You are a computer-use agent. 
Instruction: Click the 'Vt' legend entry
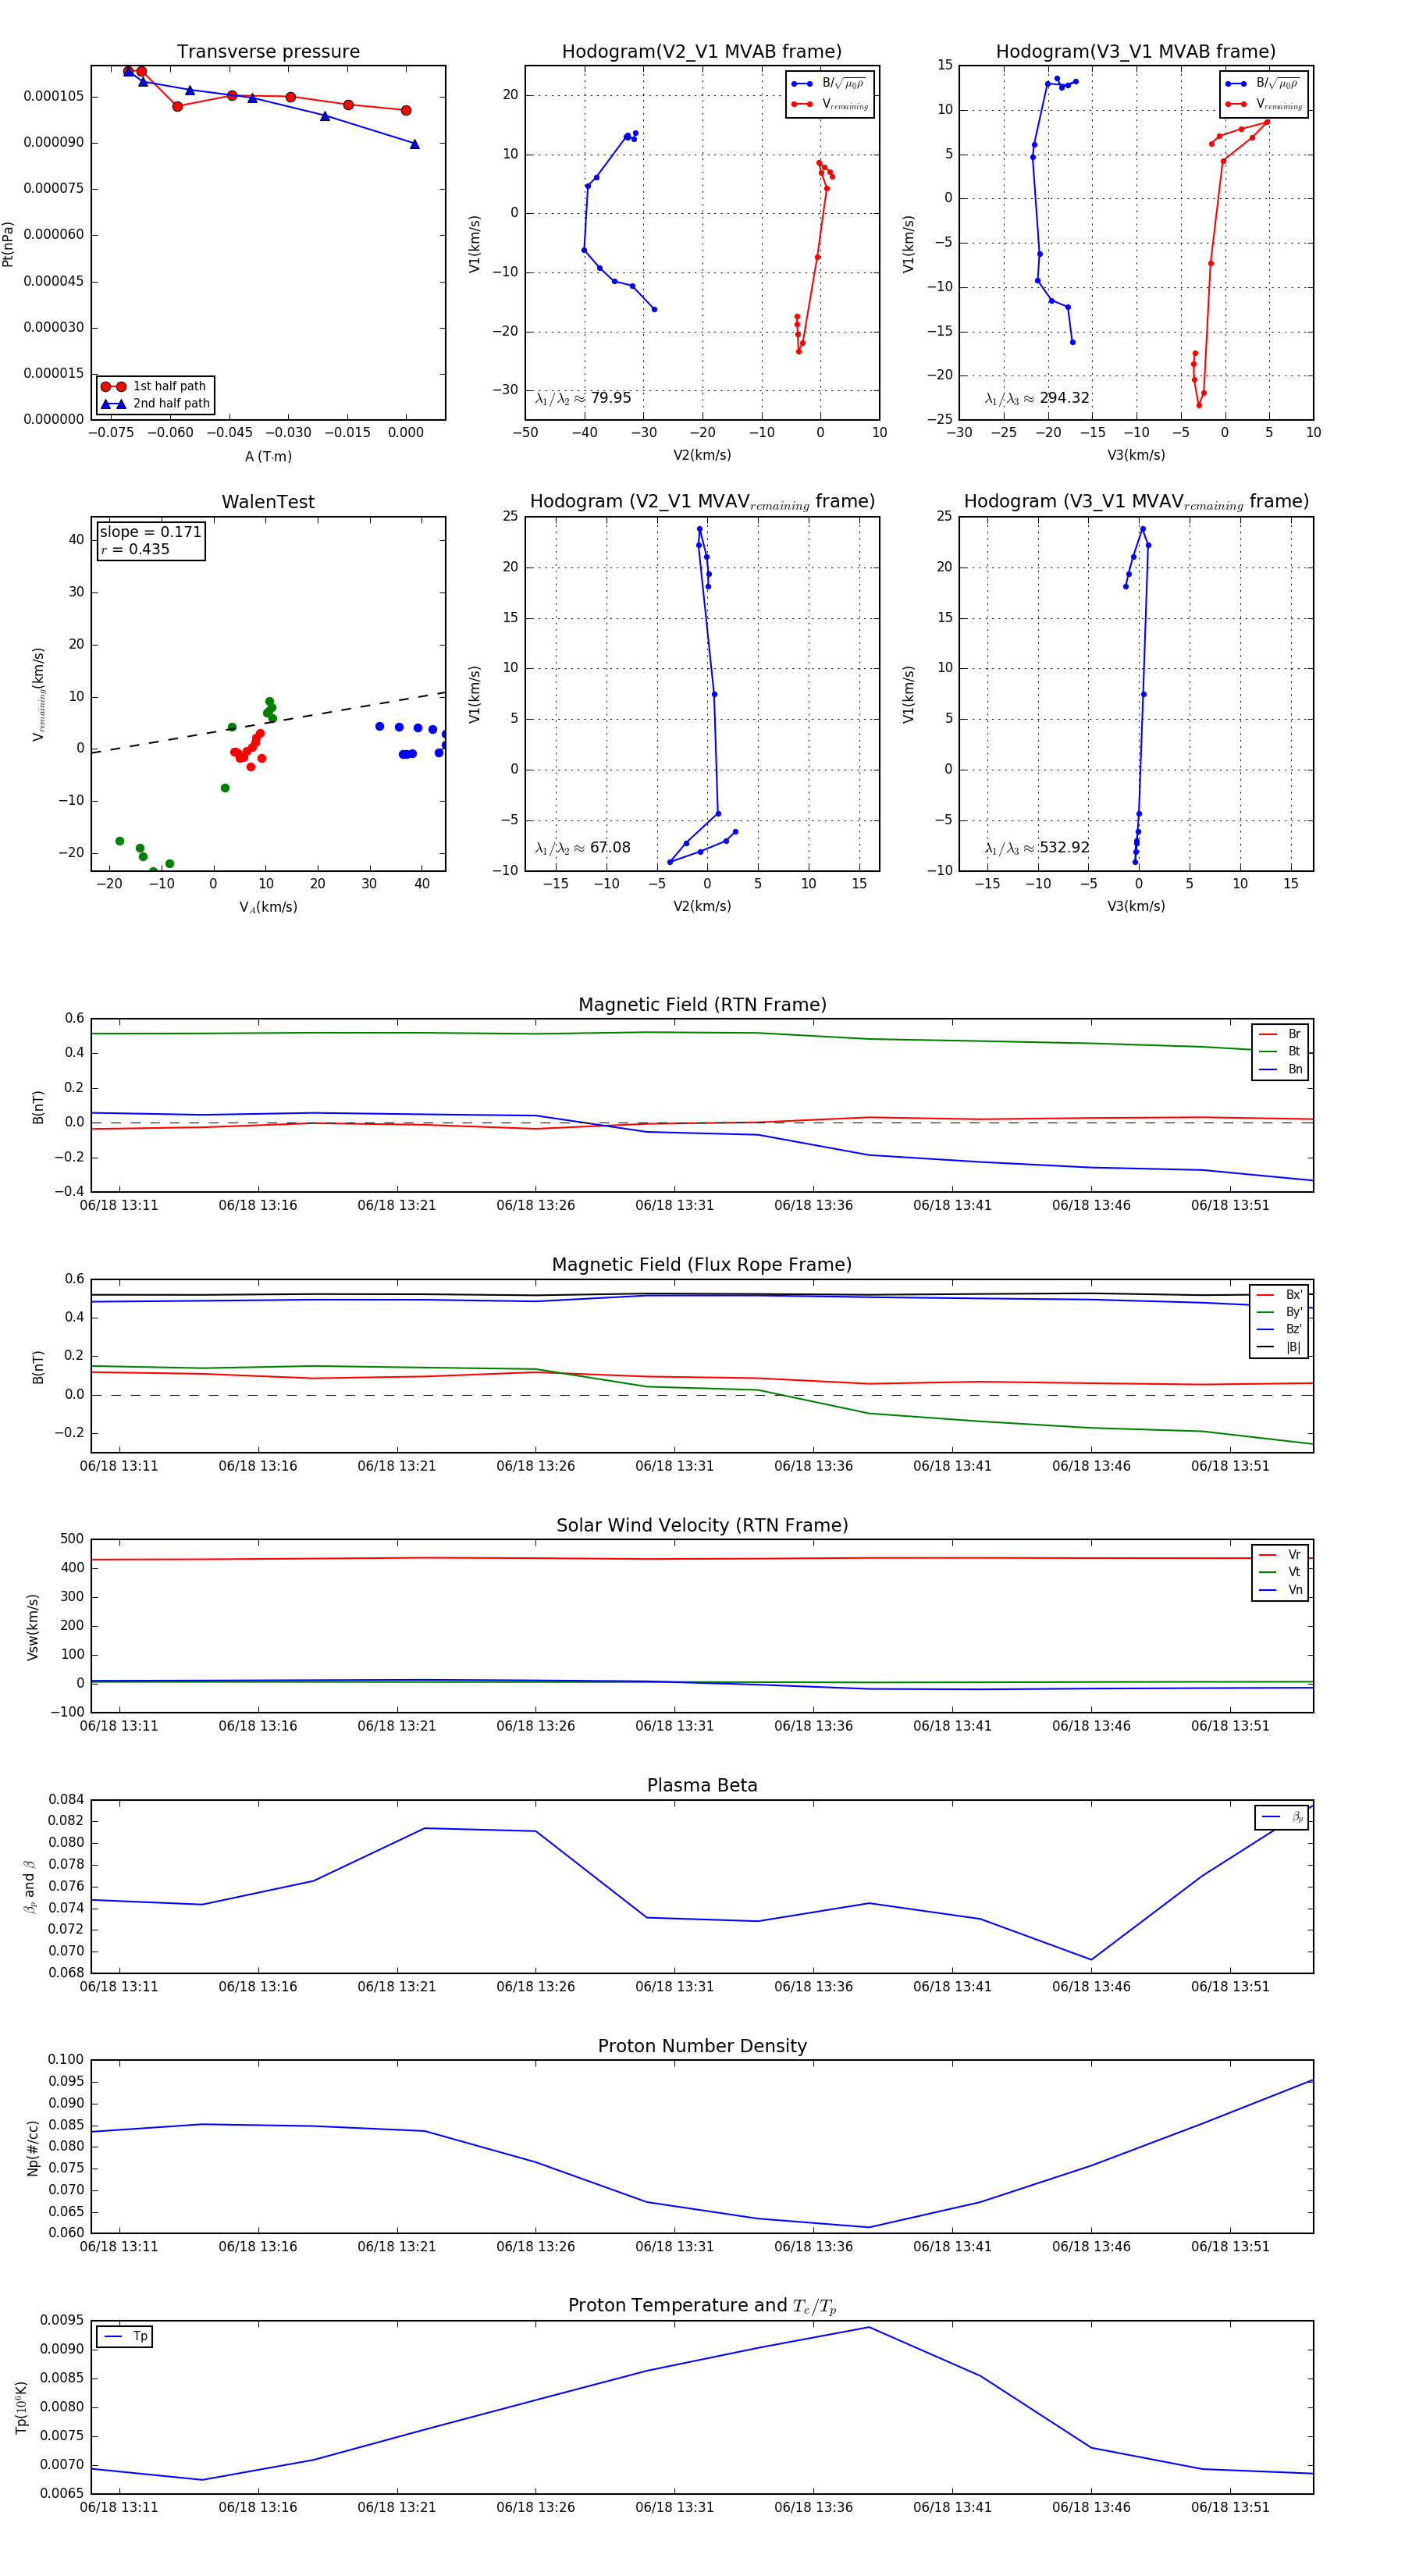pyautogui.click(x=1280, y=1573)
